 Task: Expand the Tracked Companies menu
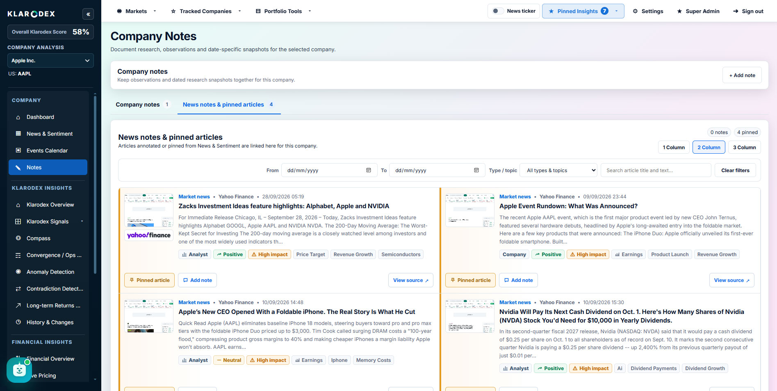pos(206,11)
